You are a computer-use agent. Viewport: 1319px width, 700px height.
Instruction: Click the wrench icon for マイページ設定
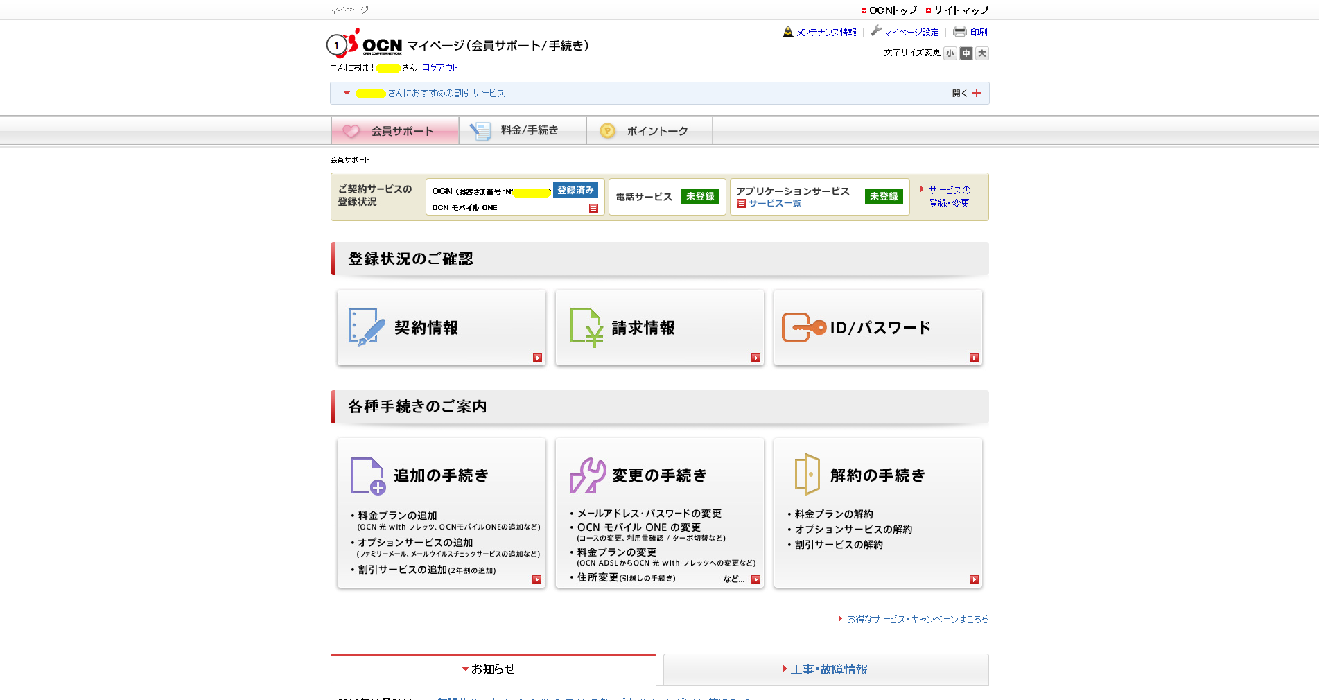tap(876, 31)
